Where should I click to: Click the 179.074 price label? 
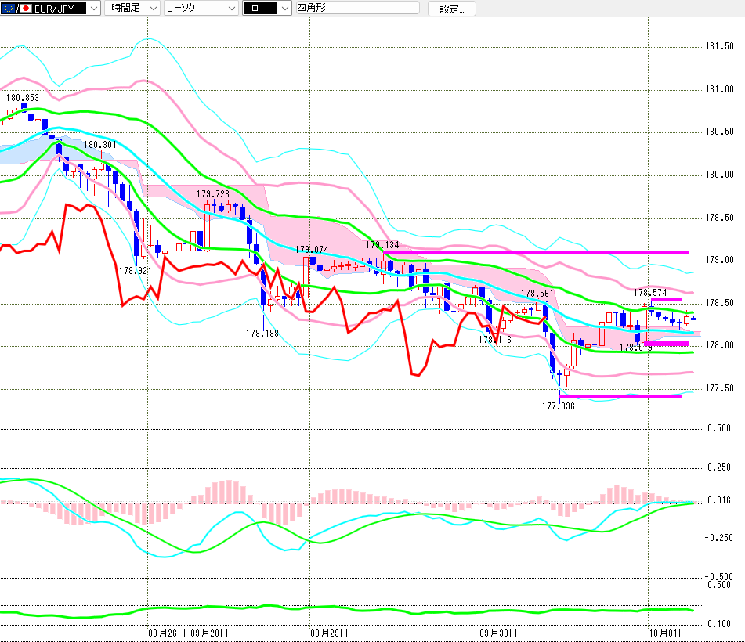click(x=312, y=250)
